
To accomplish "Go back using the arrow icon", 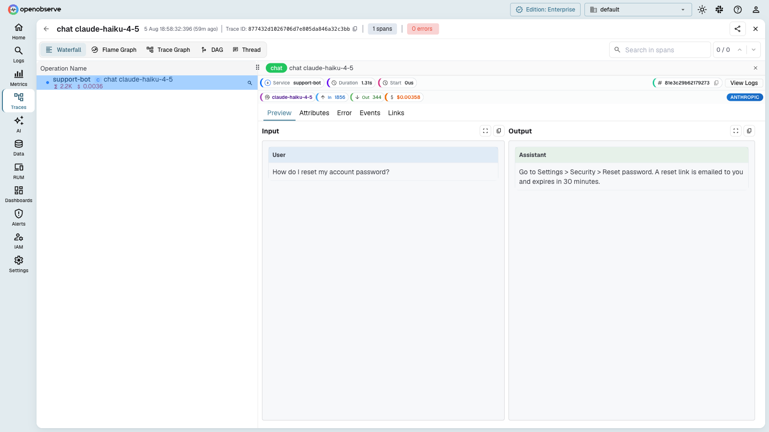I will [46, 29].
